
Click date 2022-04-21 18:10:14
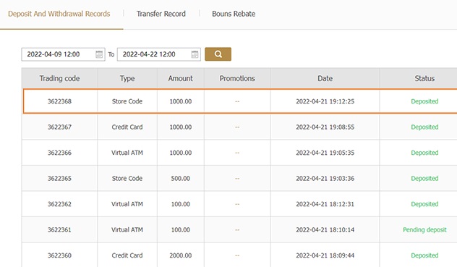pos(325,229)
